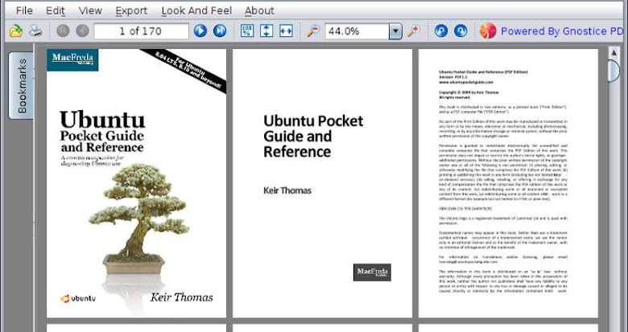Open the File menu
This screenshot has height=332, width=628.
point(24,10)
